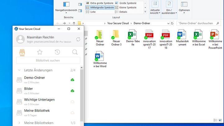Click the grey cloud icon of Meine Bibliothek
224x126 pixels.
click(72, 113)
